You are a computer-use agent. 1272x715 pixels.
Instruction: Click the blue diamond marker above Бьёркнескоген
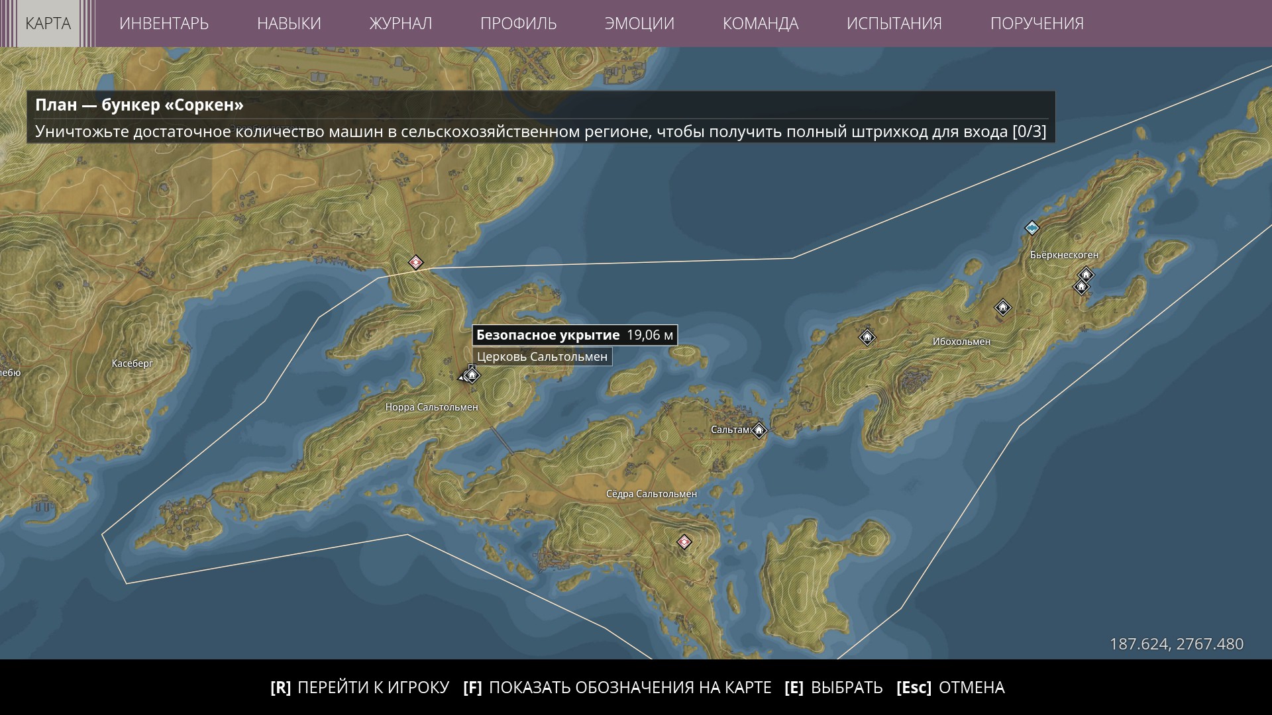coord(1032,228)
